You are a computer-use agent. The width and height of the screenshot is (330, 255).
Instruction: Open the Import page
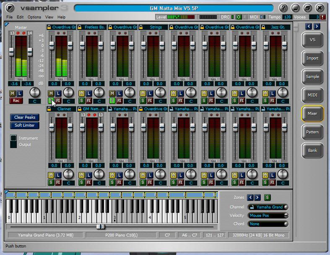tap(312, 58)
